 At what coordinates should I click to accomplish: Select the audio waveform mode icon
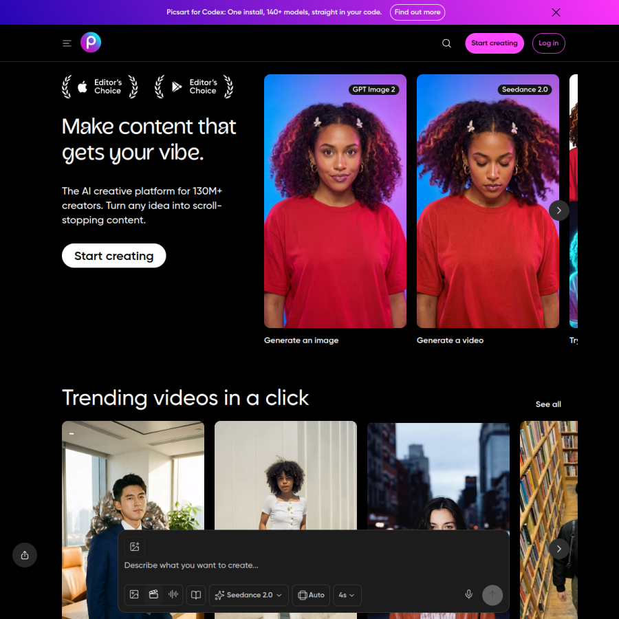click(x=173, y=594)
